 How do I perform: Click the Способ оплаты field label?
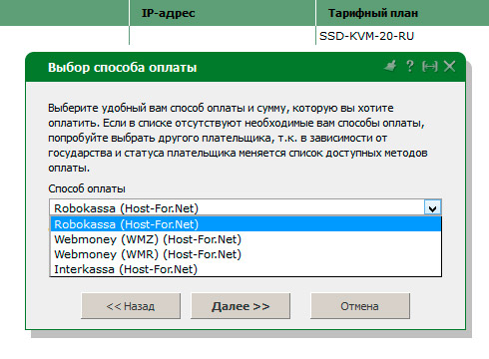[87, 188]
